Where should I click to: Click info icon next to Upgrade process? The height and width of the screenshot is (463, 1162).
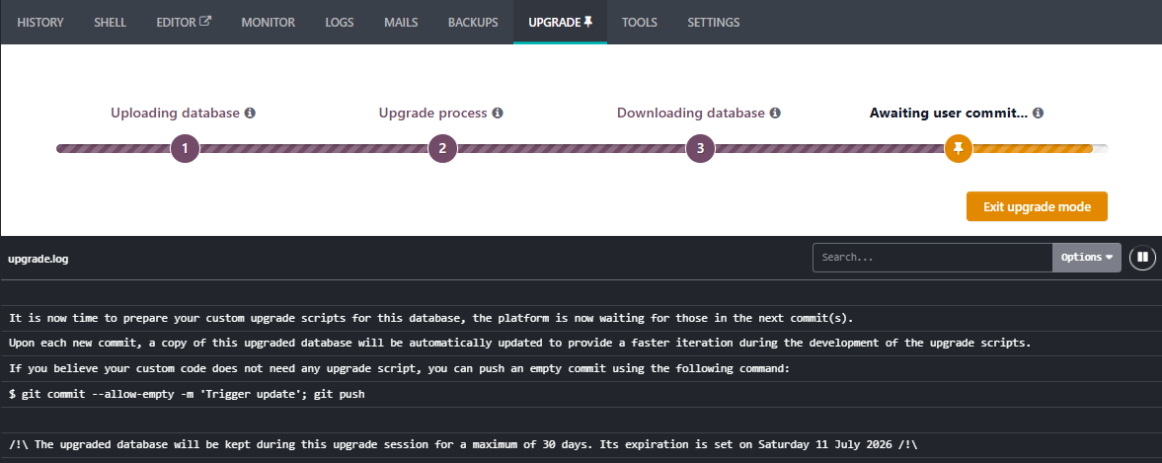click(x=498, y=114)
